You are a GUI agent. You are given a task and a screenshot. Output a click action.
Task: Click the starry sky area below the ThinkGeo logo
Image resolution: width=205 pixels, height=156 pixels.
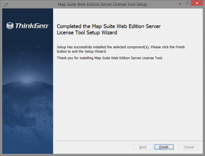click(x=27, y=52)
